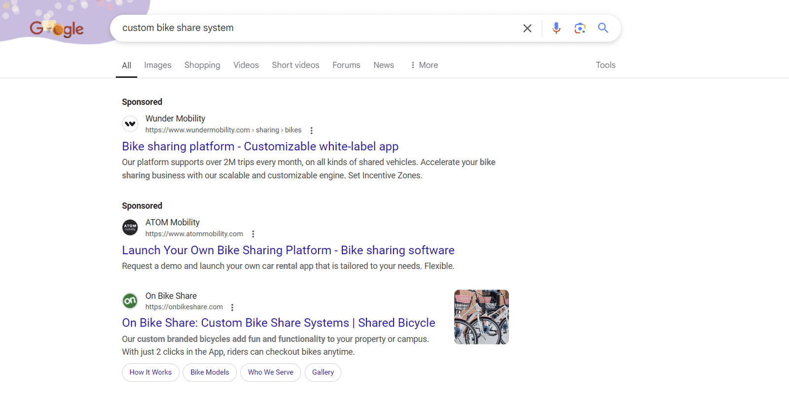Screen dimensions: 789x397
Task: Open the three-dot menu for Wunder Mobility ad
Action: point(311,131)
